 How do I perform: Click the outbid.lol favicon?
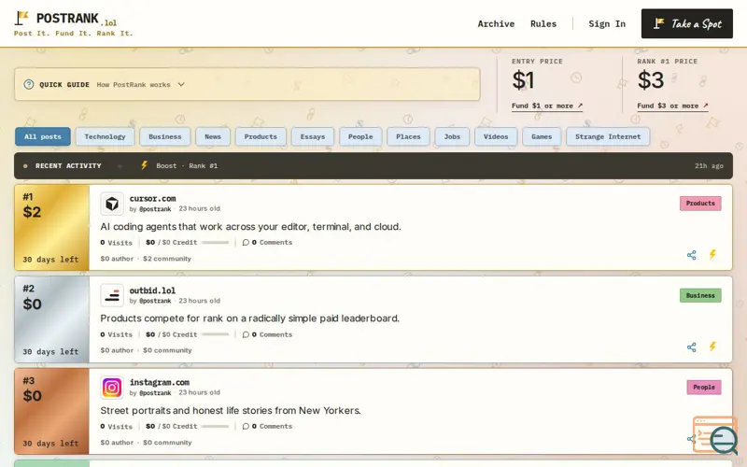(112, 296)
